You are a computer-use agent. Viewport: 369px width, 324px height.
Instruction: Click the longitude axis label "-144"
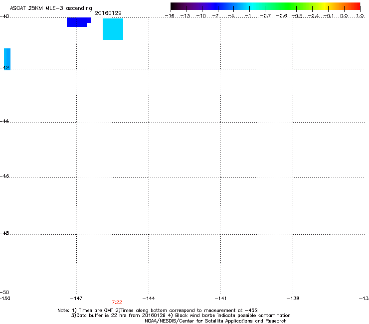pos(149,299)
